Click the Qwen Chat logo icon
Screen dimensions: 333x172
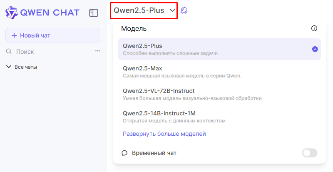pos(12,12)
